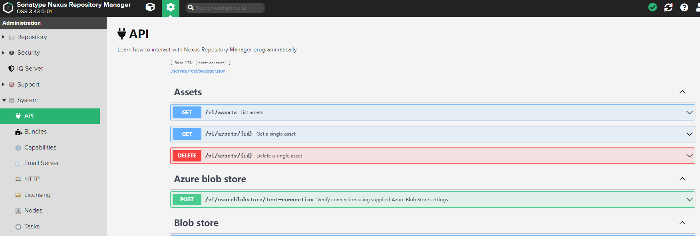This screenshot has height=236, width=700.
Task: Expand the Repository tree node
Action: point(4,37)
